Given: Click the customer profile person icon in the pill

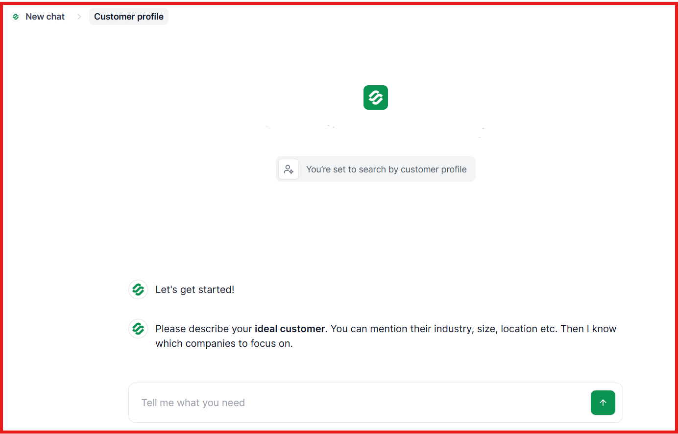Looking at the screenshot, I should tap(289, 169).
